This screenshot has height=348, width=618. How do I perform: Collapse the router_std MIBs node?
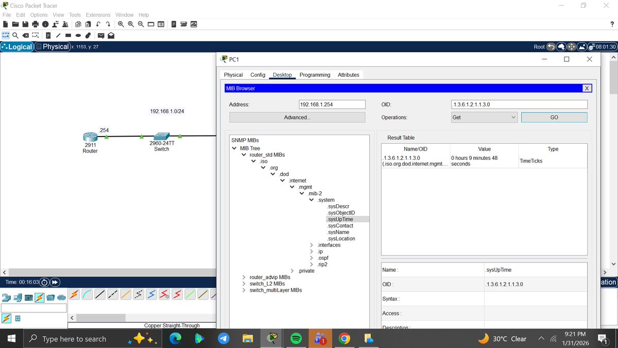[x=244, y=155]
